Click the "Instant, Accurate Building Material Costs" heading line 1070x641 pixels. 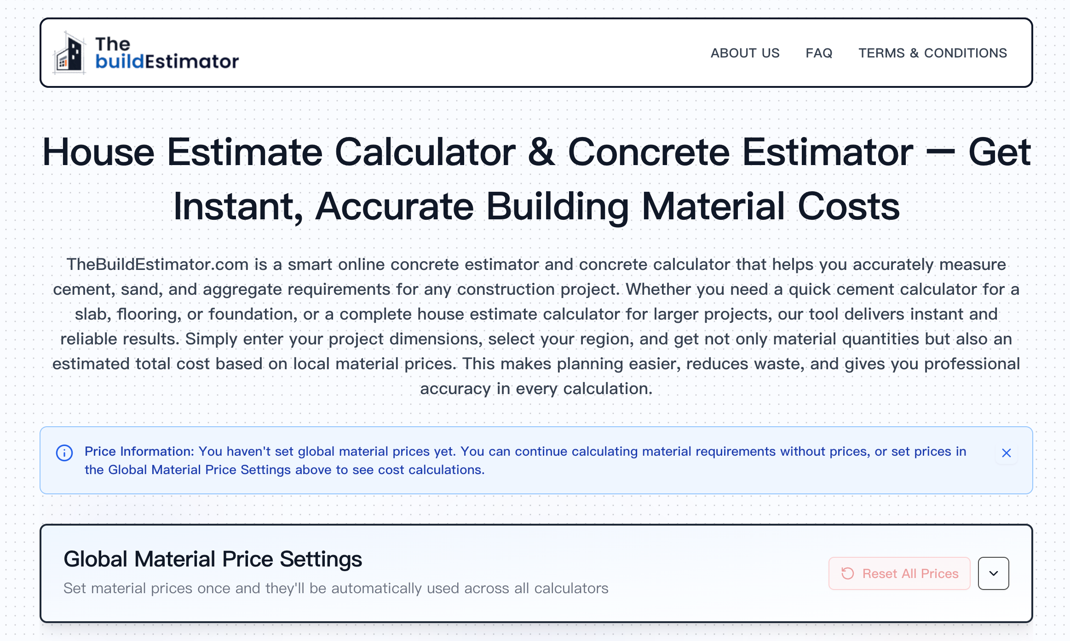(x=536, y=206)
